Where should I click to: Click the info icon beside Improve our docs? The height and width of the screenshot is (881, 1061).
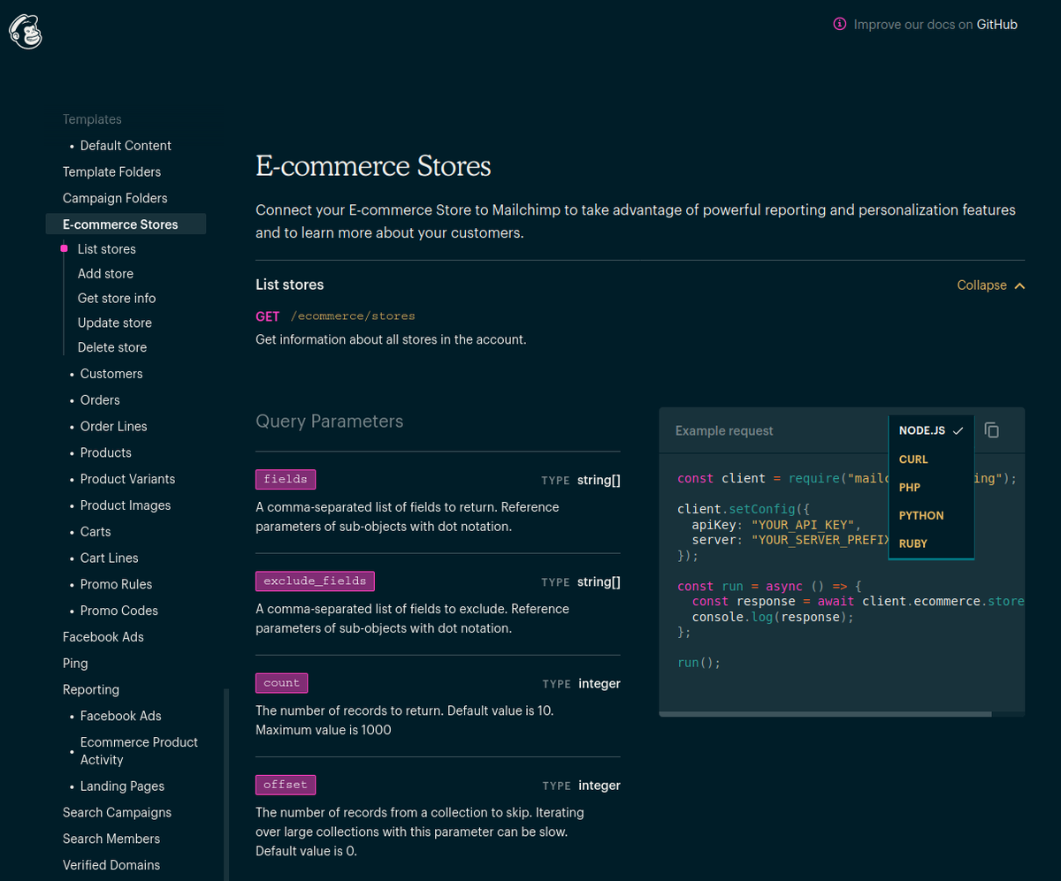click(840, 25)
